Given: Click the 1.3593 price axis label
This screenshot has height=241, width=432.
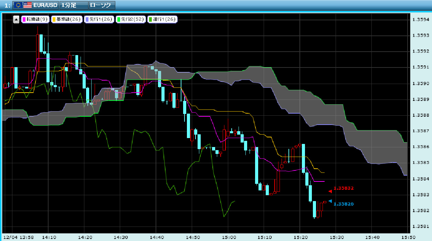Looking at the screenshot, I should click(420, 35).
